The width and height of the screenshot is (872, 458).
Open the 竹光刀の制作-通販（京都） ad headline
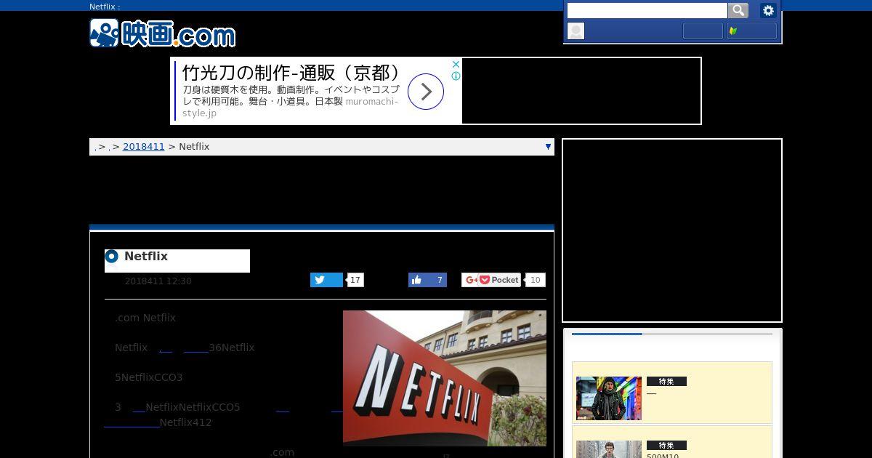[x=292, y=73]
